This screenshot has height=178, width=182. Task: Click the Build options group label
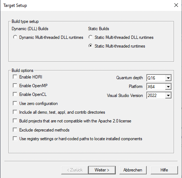pos(23,70)
